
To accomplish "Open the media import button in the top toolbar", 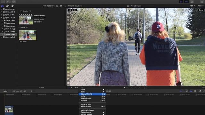I will 3,2.
